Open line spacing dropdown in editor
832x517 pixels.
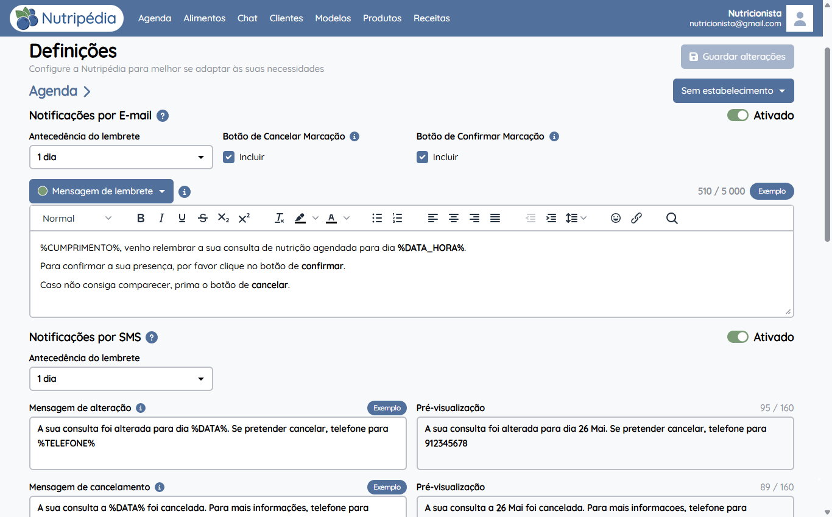[x=576, y=218]
